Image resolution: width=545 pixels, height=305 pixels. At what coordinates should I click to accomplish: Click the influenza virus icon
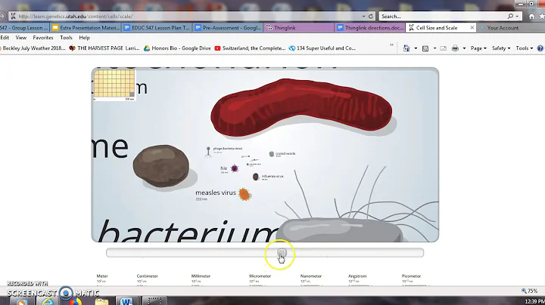click(256, 177)
